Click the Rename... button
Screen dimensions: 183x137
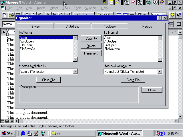point(91,53)
